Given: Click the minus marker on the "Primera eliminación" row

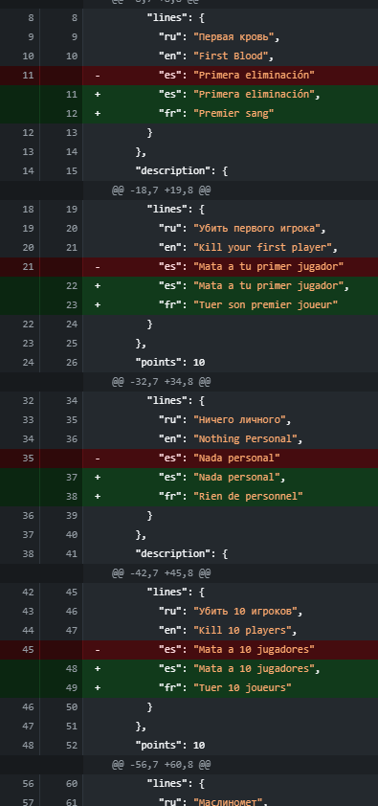Looking at the screenshot, I should tap(98, 76).
